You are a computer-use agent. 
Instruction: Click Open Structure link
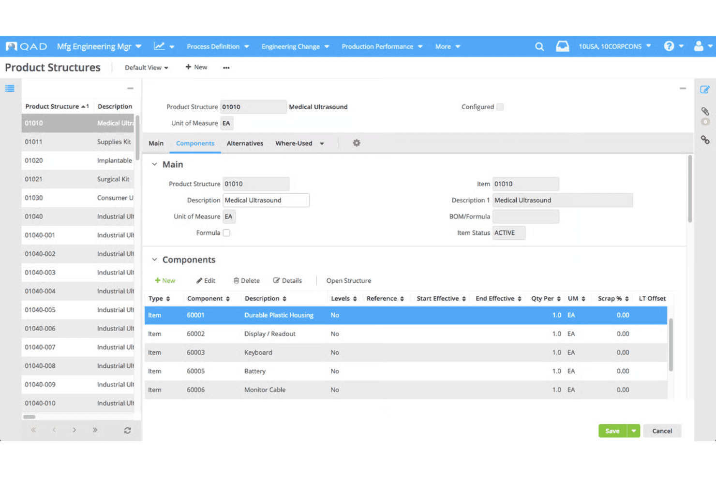click(349, 280)
